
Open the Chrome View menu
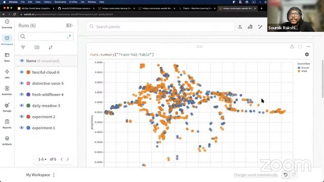click(x=38, y=2)
